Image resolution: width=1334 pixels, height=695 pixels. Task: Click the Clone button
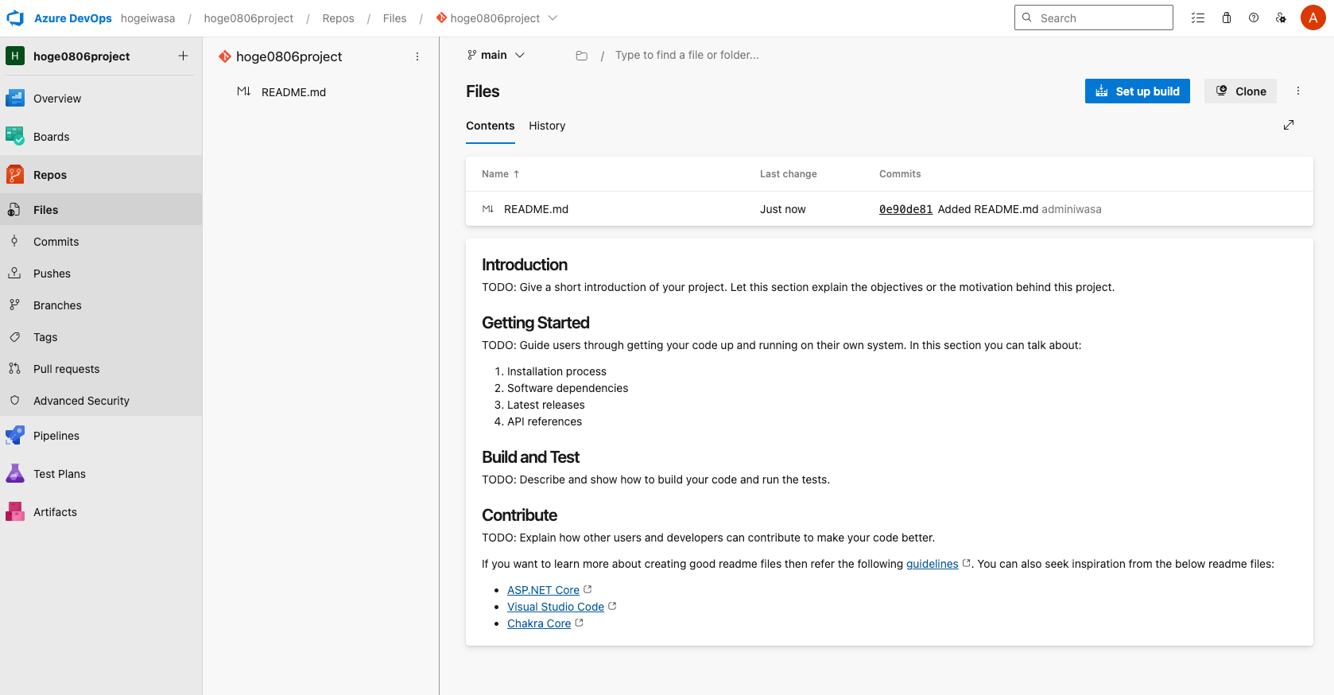point(1240,91)
